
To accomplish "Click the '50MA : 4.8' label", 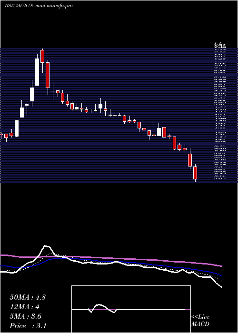I will pos(28,297).
